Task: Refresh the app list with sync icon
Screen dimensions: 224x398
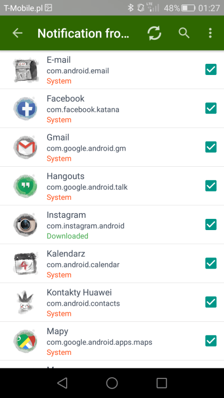Action: [x=155, y=33]
